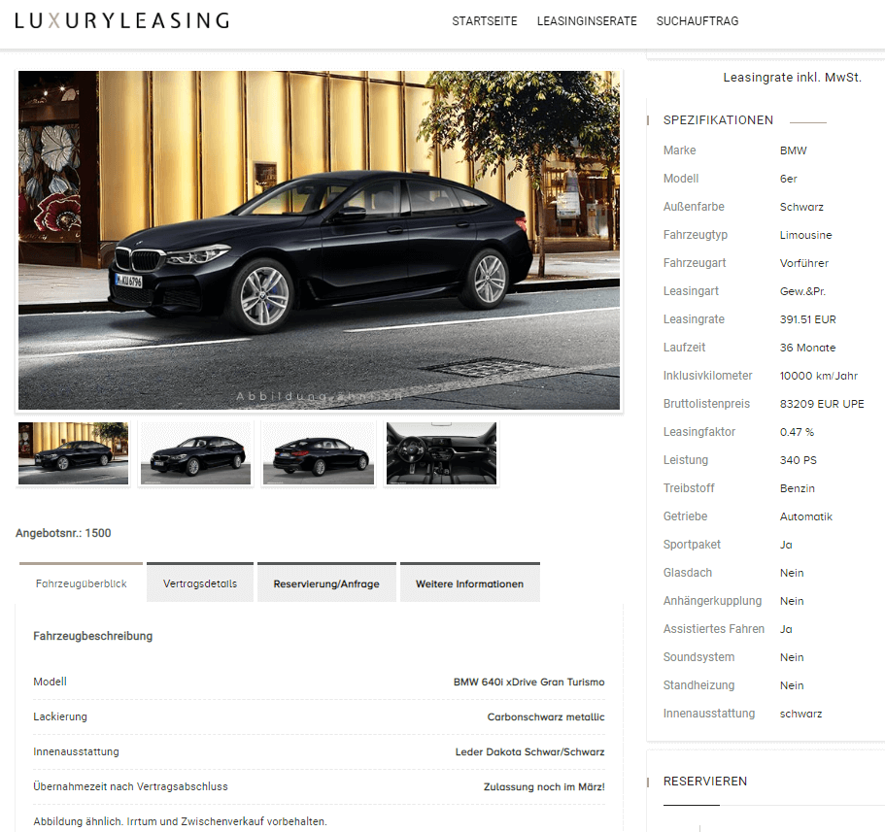
Task: Open Reservierung/Anfrage tab
Action: 326,583
